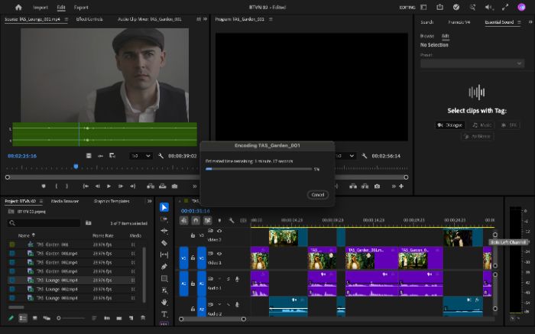This screenshot has height=334, width=535.
Task: Toggle A1 source patching button
Action: [183, 284]
